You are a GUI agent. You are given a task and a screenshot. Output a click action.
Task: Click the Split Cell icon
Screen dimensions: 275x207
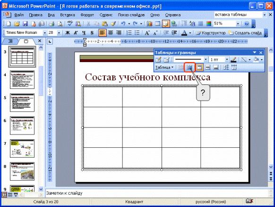pyautogui.click(x=189, y=67)
